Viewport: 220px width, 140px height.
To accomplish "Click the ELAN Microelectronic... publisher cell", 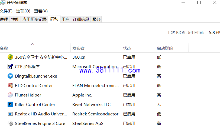I will (96, 85).
